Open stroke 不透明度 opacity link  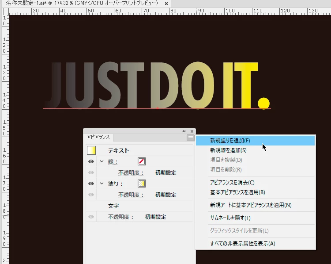click(x=131, y=173)
